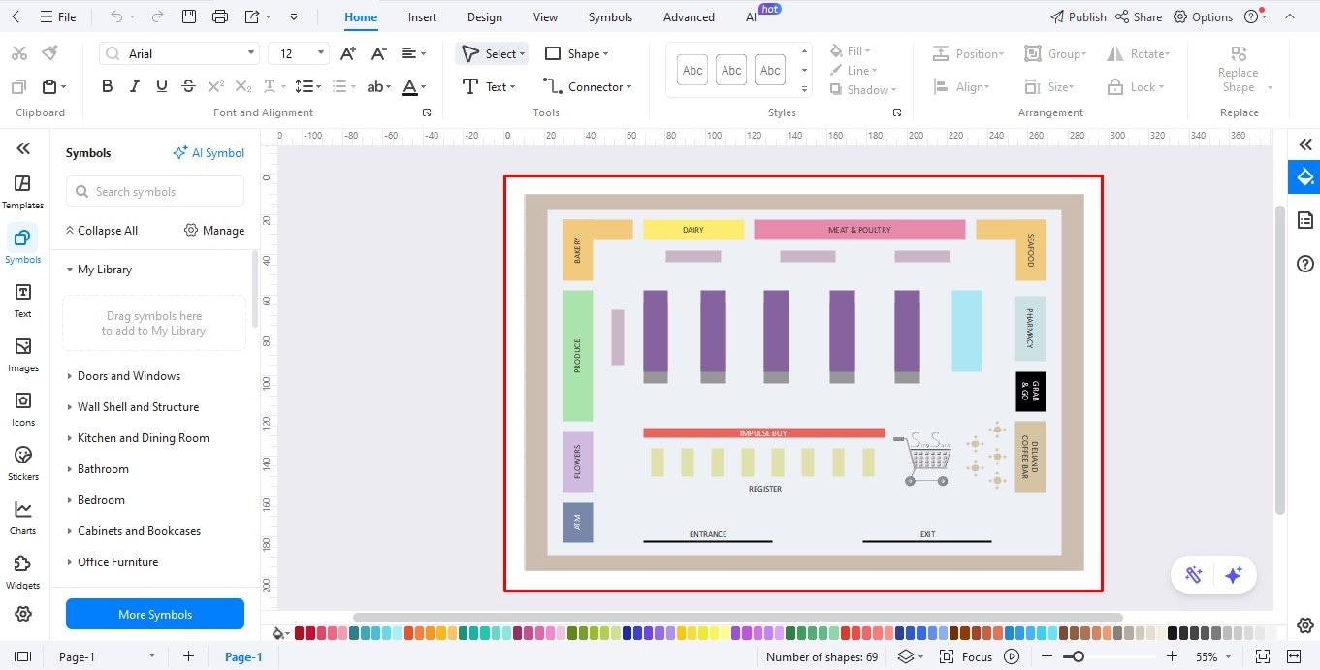This screenshot has width=1320, height=670.
Task: Switch to the Symbols ribbon tab
Action: [610, 16]
